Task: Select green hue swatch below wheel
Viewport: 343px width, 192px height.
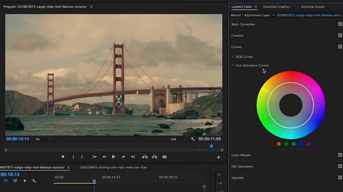Action: [286, 144]
